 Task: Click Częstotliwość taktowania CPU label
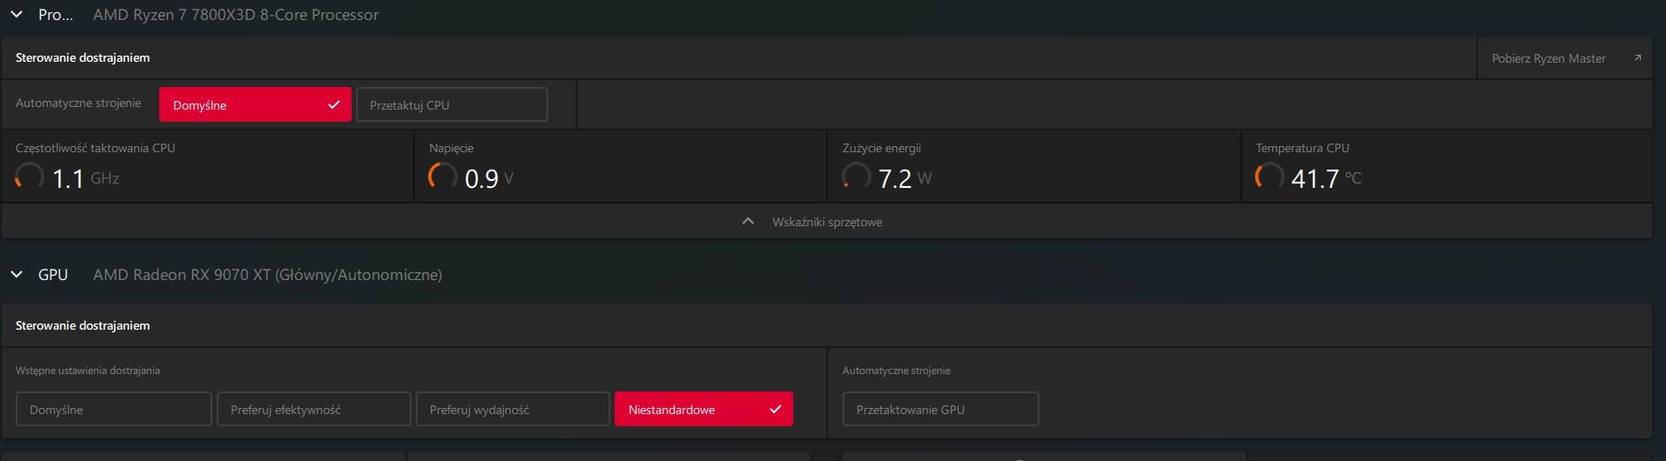click(x=96, y=148)
